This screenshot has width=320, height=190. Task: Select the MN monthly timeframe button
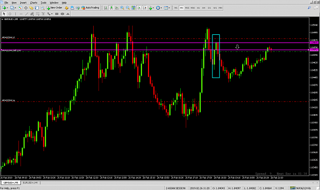pyautogui.click(x=220, y=8)
